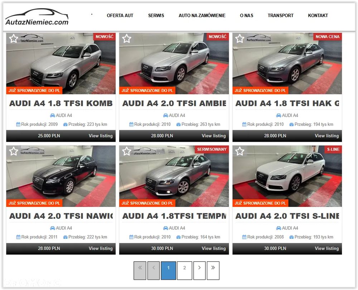The height and width of the screenshot is (290, 358).
Task: Click car icon on the 223 tys km listing
Action: 53,116
